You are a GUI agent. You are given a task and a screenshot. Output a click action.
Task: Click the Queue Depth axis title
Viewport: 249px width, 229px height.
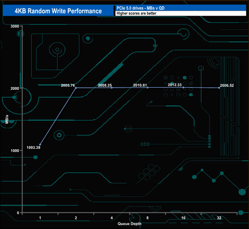[x=129, y=224]
